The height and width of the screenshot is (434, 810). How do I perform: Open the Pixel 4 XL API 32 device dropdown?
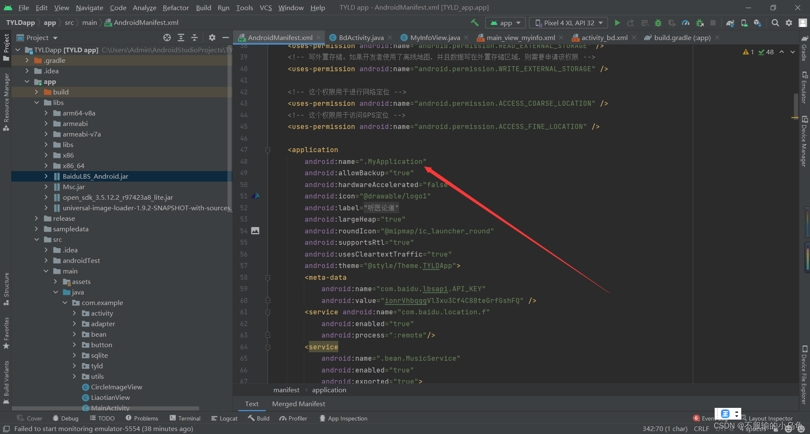569,23
